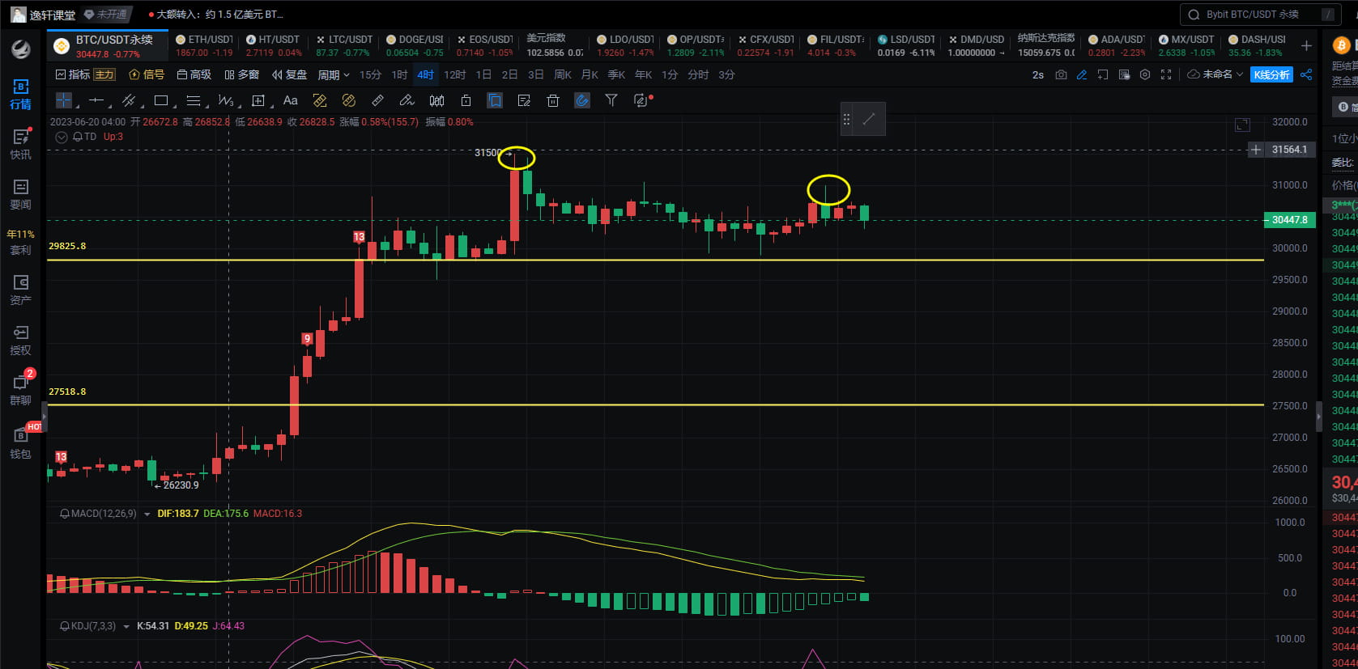Toggle the blue bookmark layer icon
This screenshot has height=669, width=1358.
coord(495,100)
